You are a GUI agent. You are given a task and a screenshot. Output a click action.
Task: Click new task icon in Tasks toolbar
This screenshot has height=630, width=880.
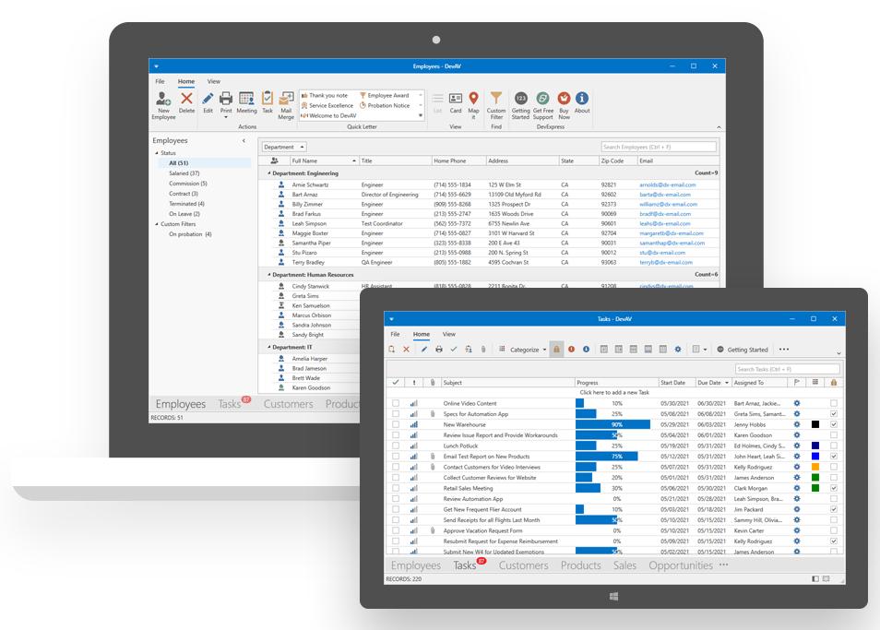(x=392, y=349)
